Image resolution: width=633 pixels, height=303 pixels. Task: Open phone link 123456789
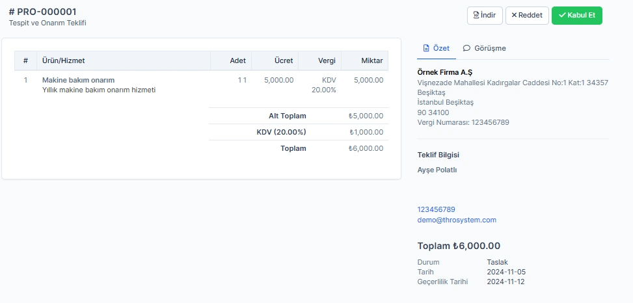point(436,209)
